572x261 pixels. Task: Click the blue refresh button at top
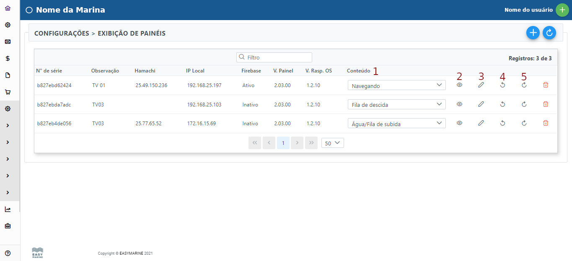point(549,33)
